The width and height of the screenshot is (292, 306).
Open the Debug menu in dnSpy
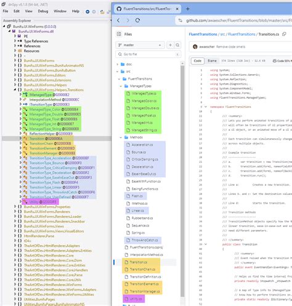tap(43, 11)
